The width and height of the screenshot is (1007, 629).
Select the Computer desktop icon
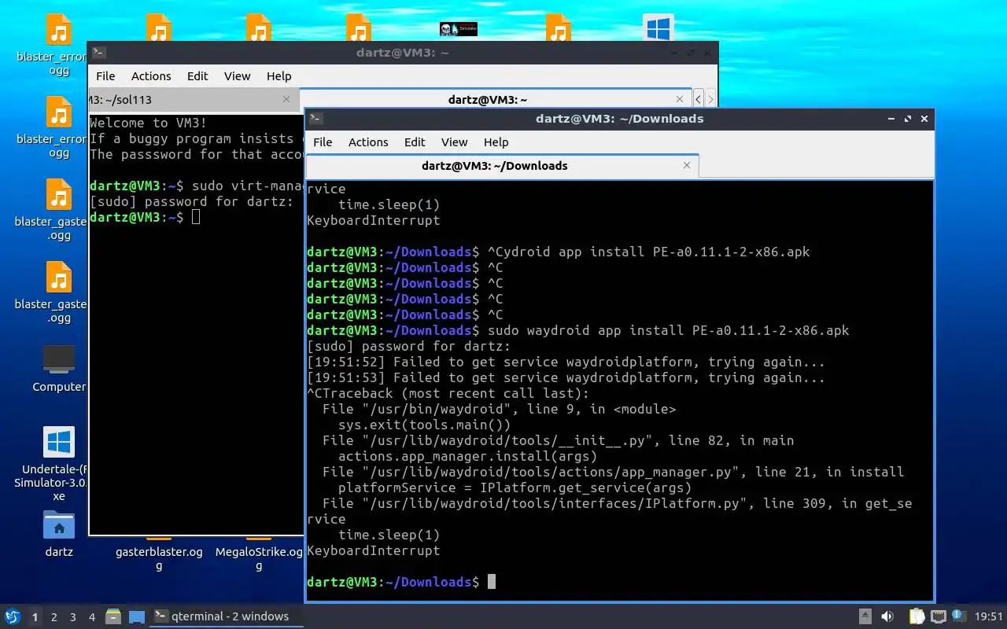point(59,369)
